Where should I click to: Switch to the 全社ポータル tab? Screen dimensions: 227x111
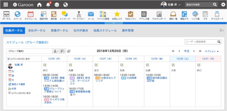click(37, 30)
